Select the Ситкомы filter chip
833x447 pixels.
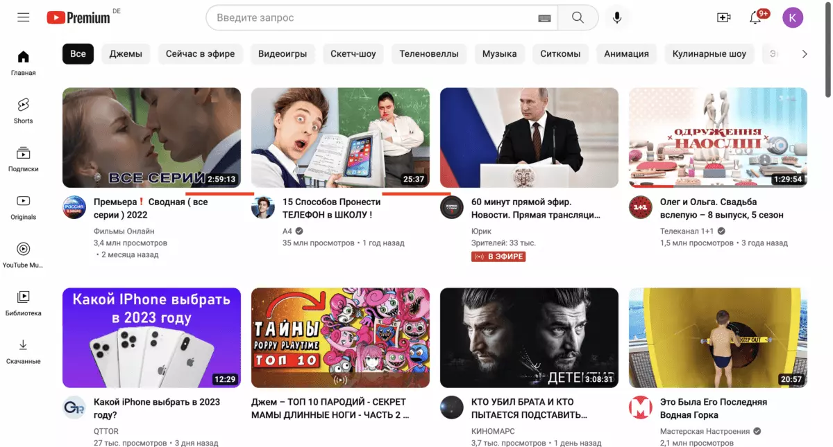point(560,53)
